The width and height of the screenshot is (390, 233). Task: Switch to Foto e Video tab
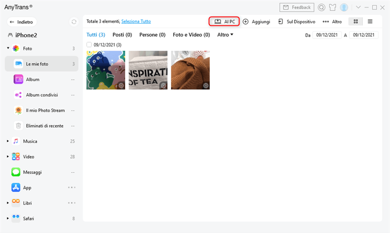pos(191,35)
